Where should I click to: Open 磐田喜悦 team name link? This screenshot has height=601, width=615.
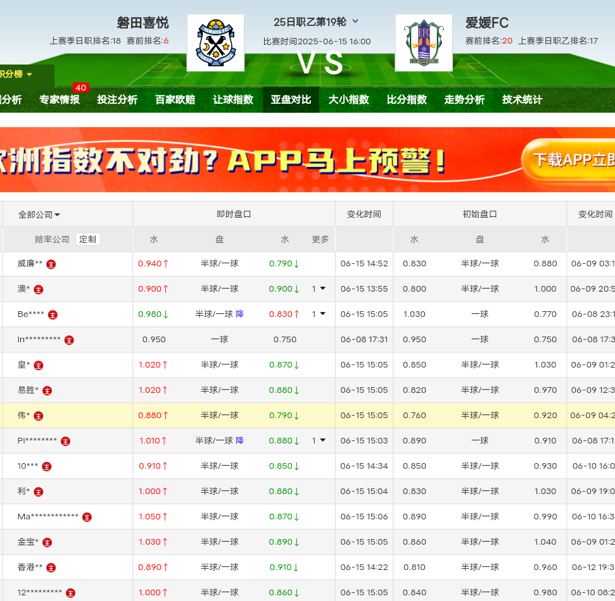click(x=143, y=23)
